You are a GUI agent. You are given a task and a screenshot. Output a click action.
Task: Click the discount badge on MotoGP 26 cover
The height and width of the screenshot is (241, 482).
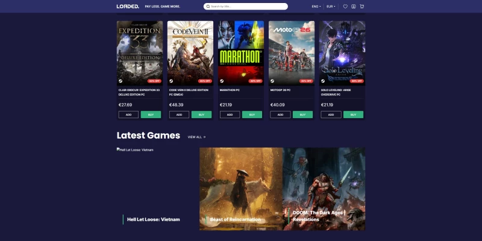pyautogui.click(x=306, y=81)
